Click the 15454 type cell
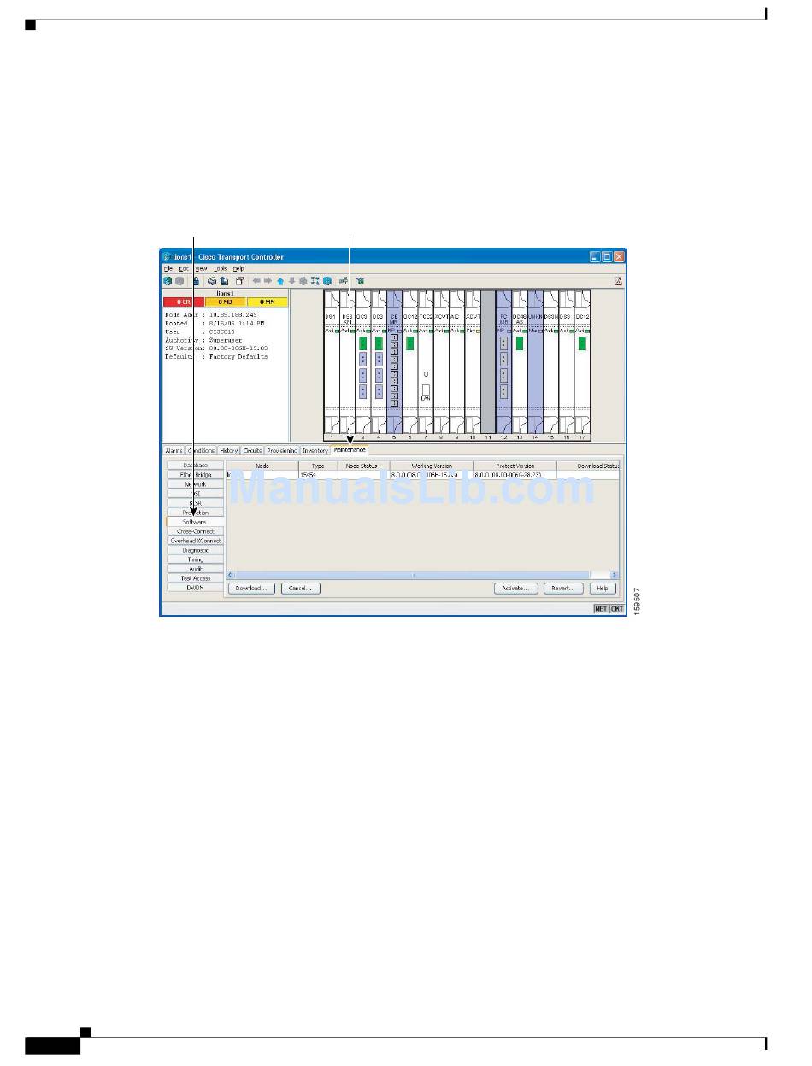Screen dimensions: 812x1066 coord(318,475)
